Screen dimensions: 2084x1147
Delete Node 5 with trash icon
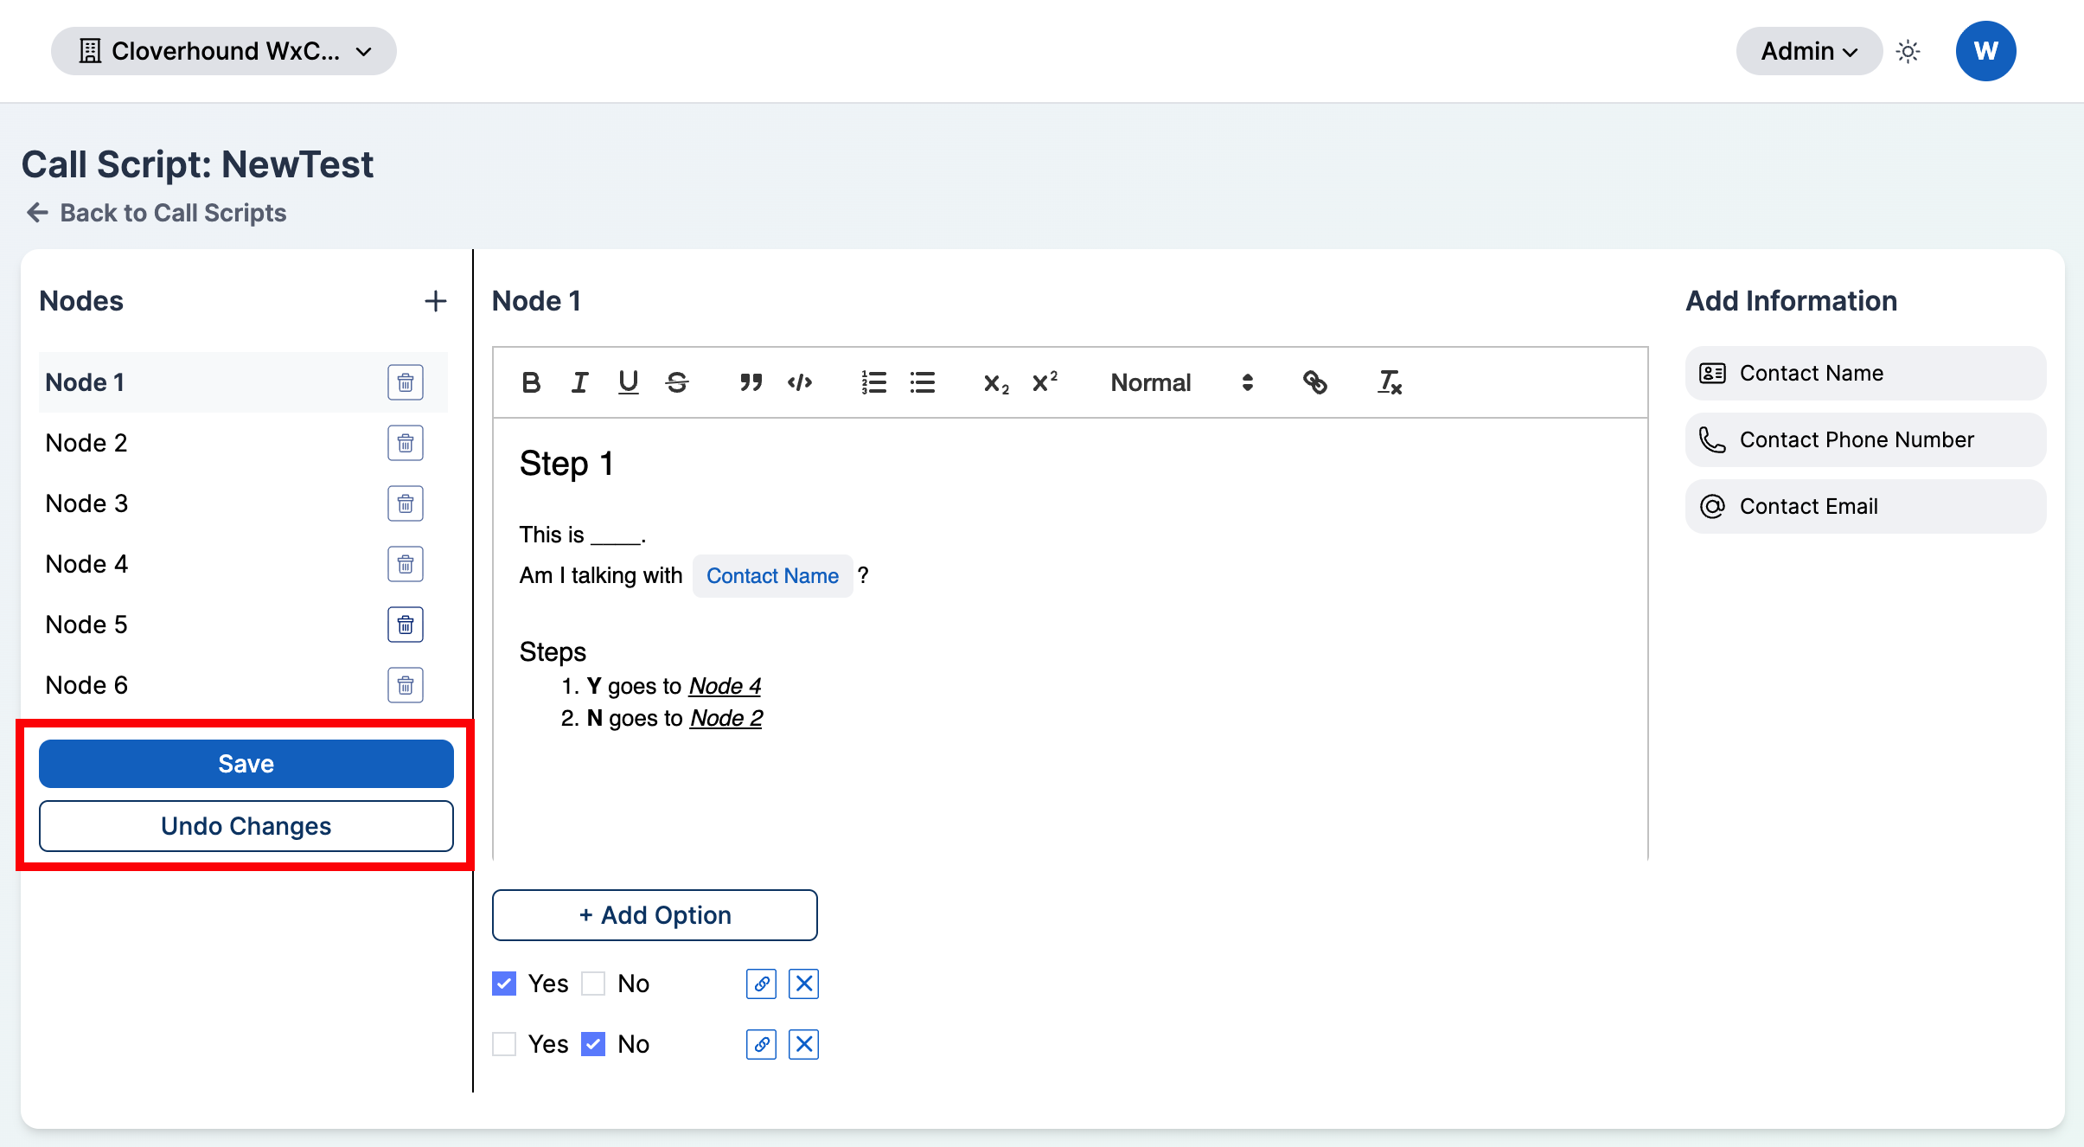point(406,625)
